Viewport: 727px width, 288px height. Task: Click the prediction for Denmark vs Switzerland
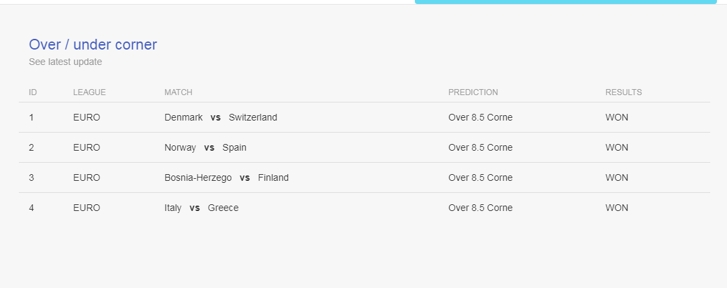coord(481,117)
